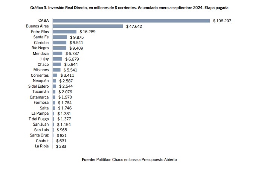Click the CABA bar in the chart
Screen dimensions: 258x170
pyautogui.click(x=131, y=21)
